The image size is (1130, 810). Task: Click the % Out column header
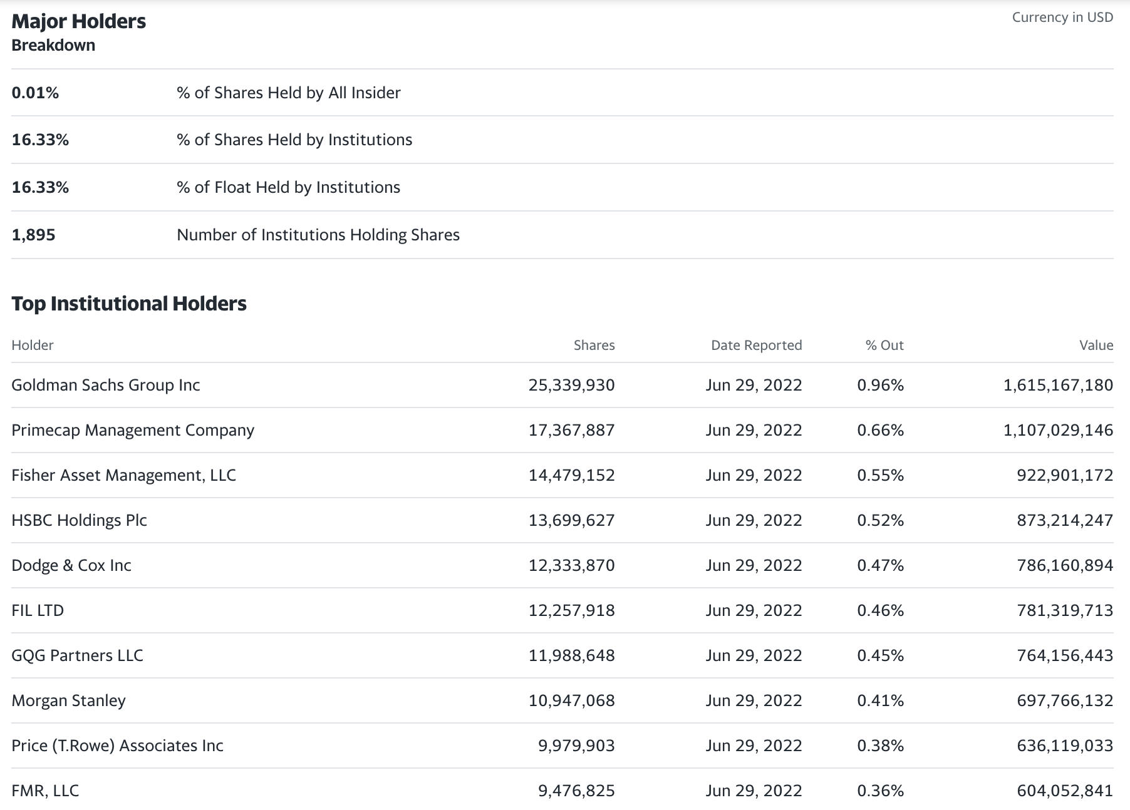884,346
